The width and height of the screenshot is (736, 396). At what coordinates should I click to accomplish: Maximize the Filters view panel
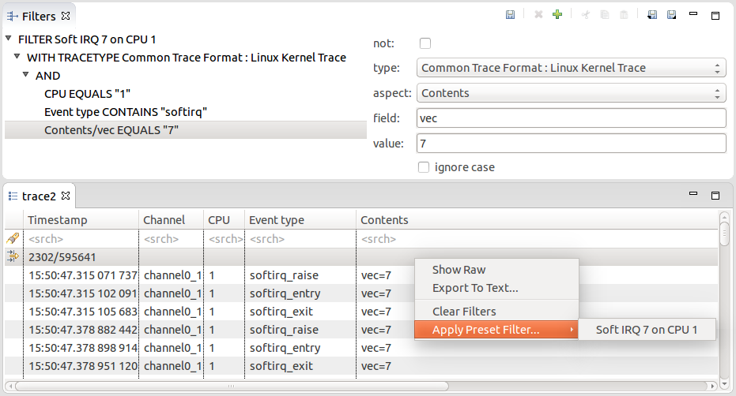click(715, 15)
